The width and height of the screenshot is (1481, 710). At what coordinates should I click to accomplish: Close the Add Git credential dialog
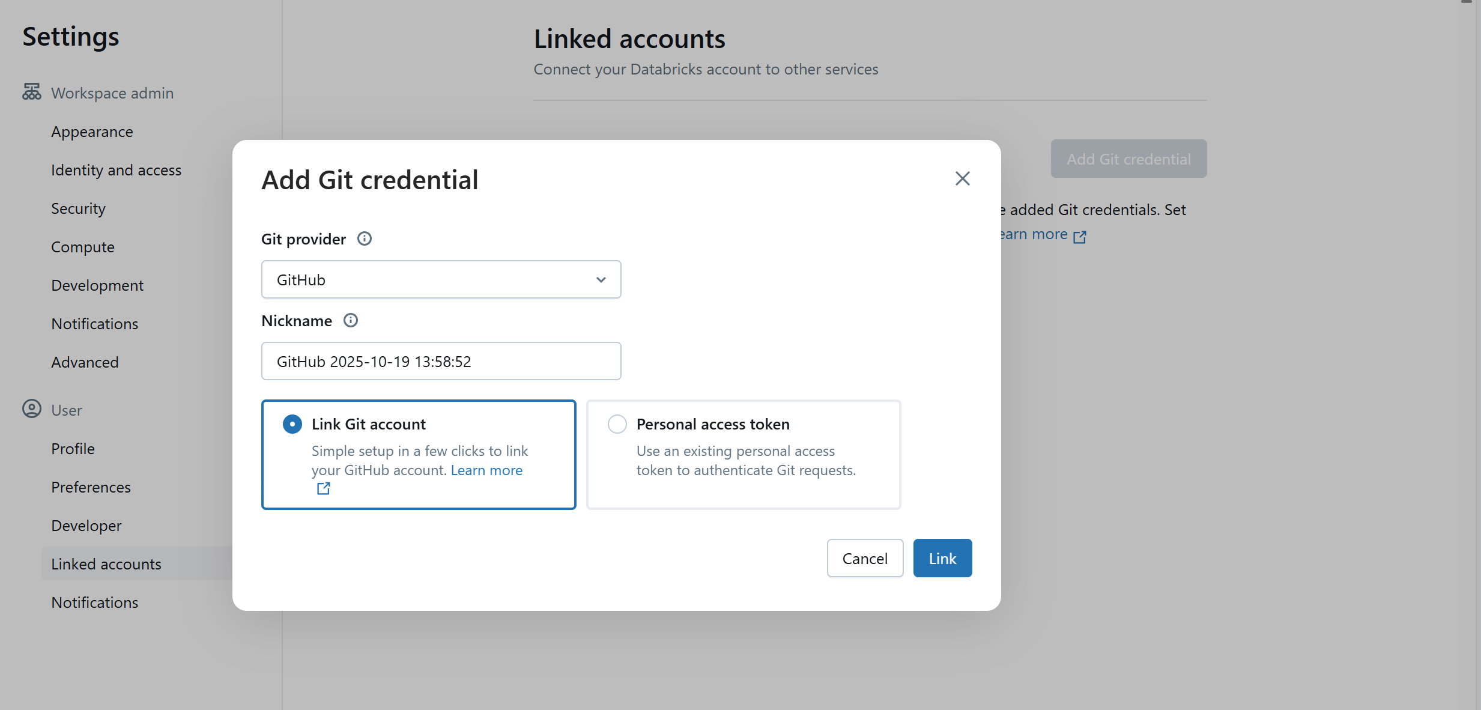tap(963, 178)
